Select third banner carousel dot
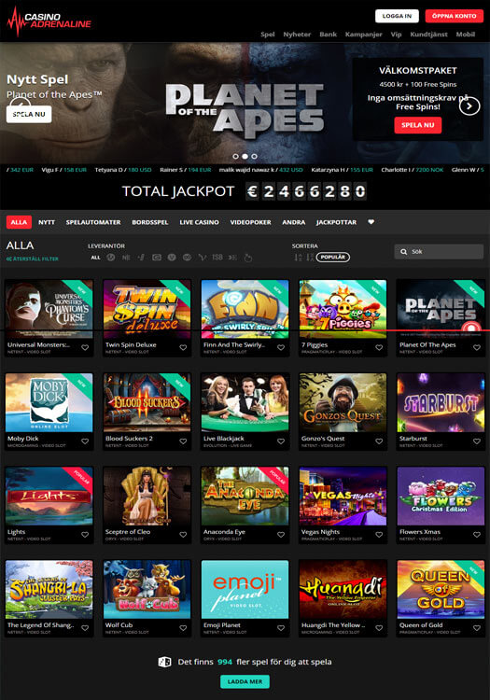Screen dimensions: 490x700 255,156
